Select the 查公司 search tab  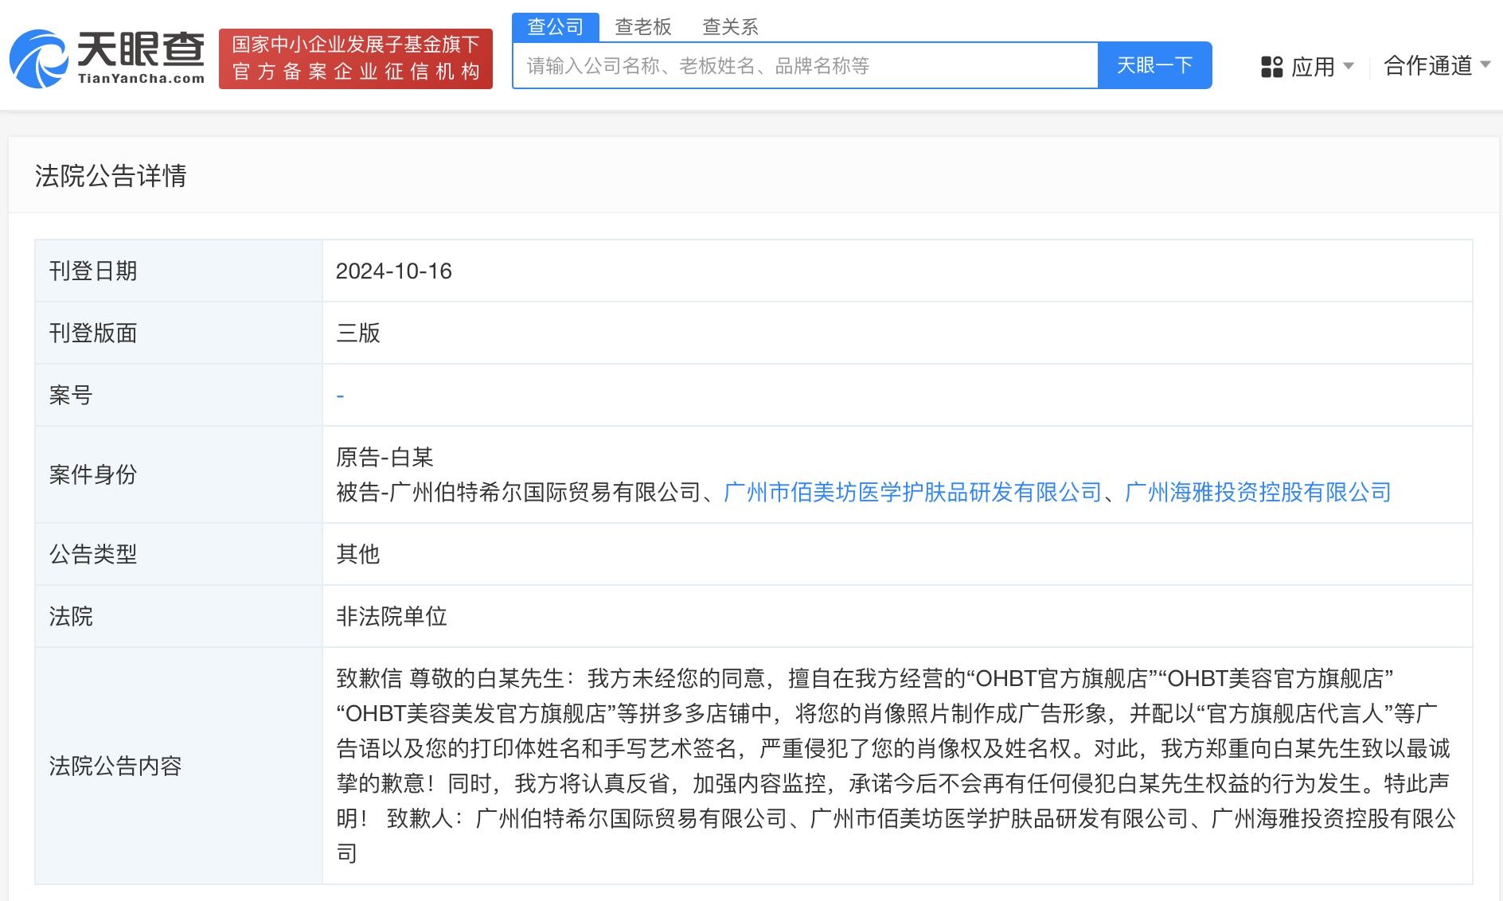coord(555,27)
